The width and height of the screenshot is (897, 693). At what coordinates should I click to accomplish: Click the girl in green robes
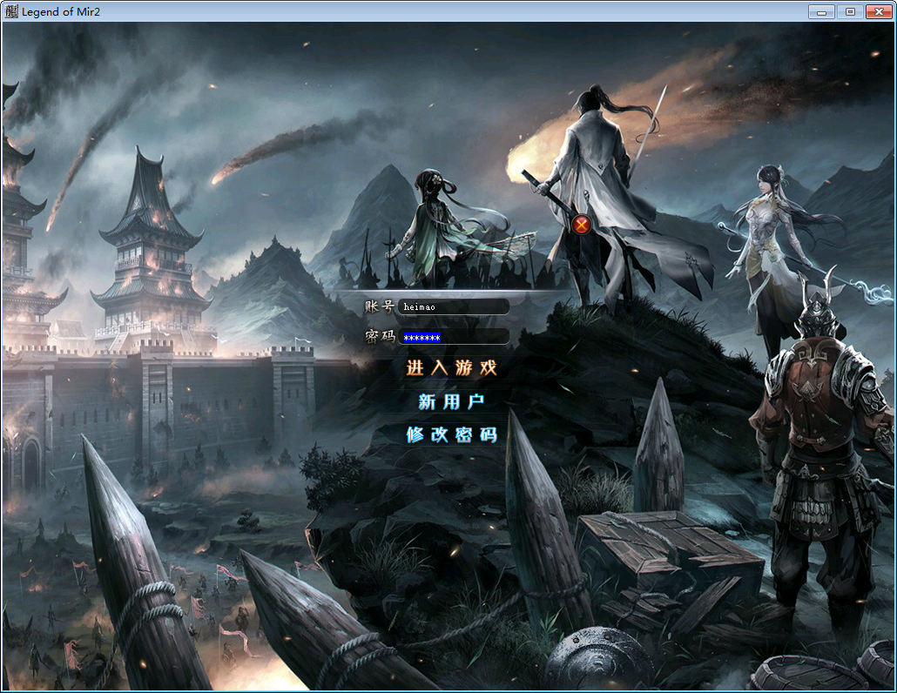pos(434,226)
